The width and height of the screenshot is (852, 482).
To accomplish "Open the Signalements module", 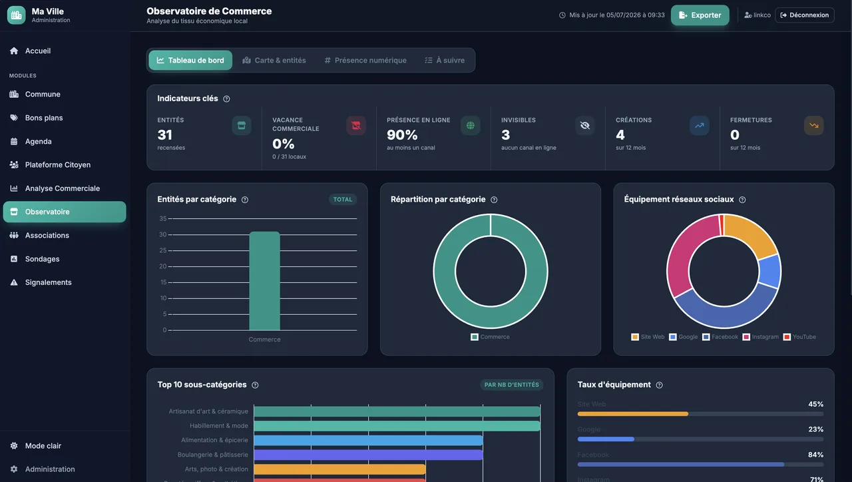I will [x=65, y=282].
